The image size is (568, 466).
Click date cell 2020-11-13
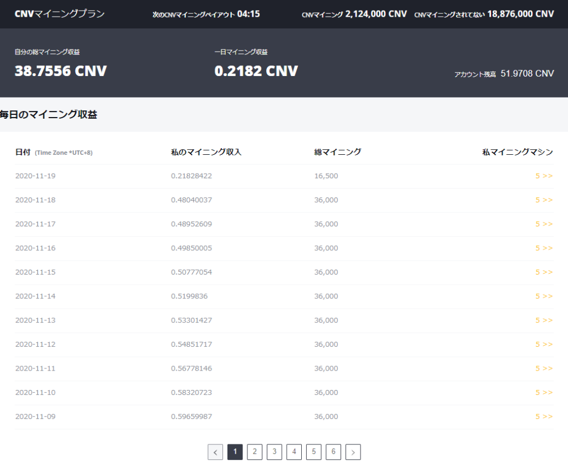(35, 320)
